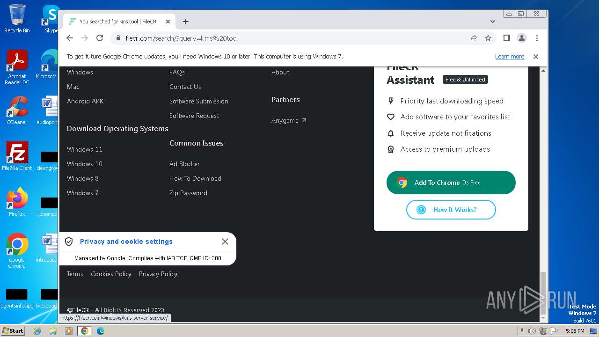The height and width of the screenshot is (337, 599).
Task: Open the Mac footer link
Action: [x=73, y=87]
